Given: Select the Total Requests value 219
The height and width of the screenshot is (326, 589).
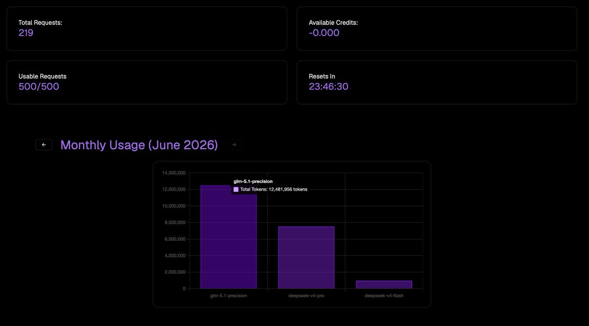Looking at the screenshot, I should 26,33.
